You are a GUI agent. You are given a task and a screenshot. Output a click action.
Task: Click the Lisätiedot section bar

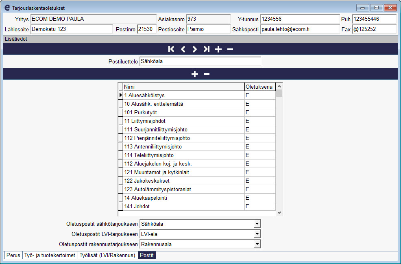(x=200, y=39)
